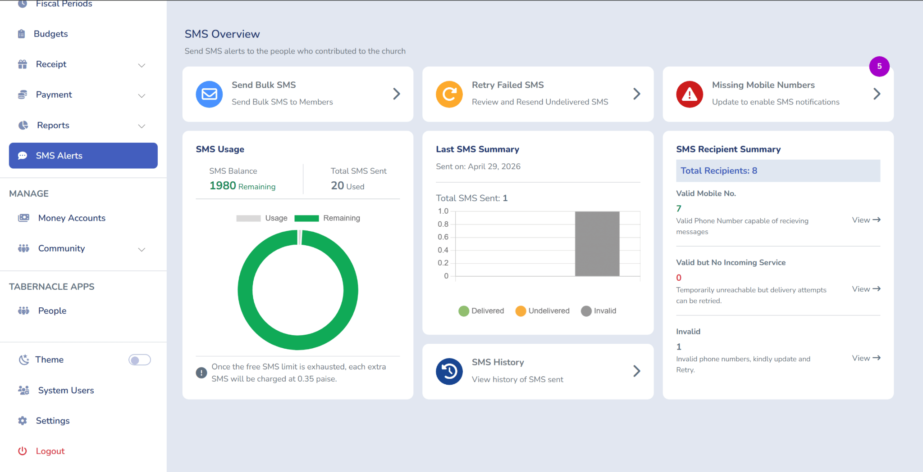Click the red Missing Mobile Numbers warning icon
The image size is (923, 472).
690,94
